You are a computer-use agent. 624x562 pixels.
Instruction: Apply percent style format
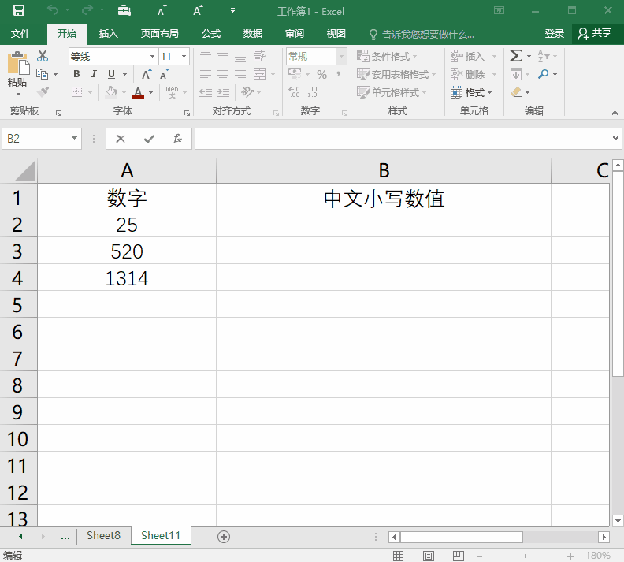click(x=321, y=74)
